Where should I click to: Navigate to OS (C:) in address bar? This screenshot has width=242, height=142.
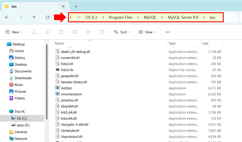(91, 17)
